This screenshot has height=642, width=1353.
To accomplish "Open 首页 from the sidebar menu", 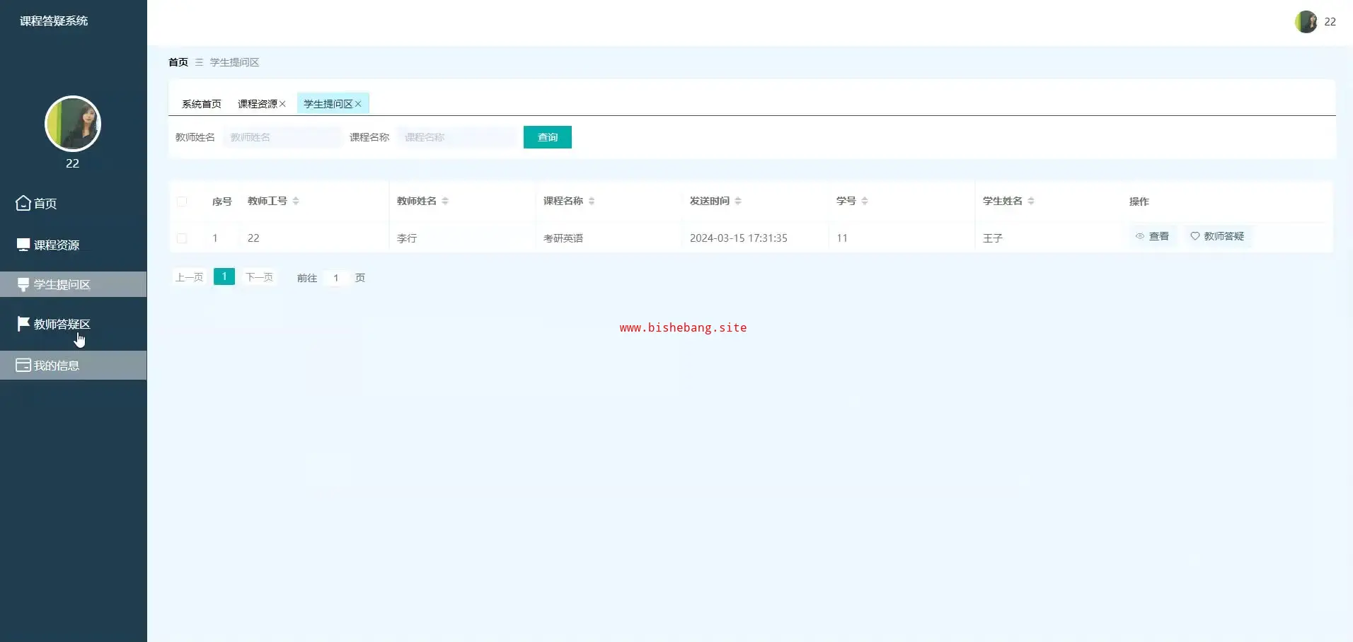I will pyautogui.click(x=74, y=204).
